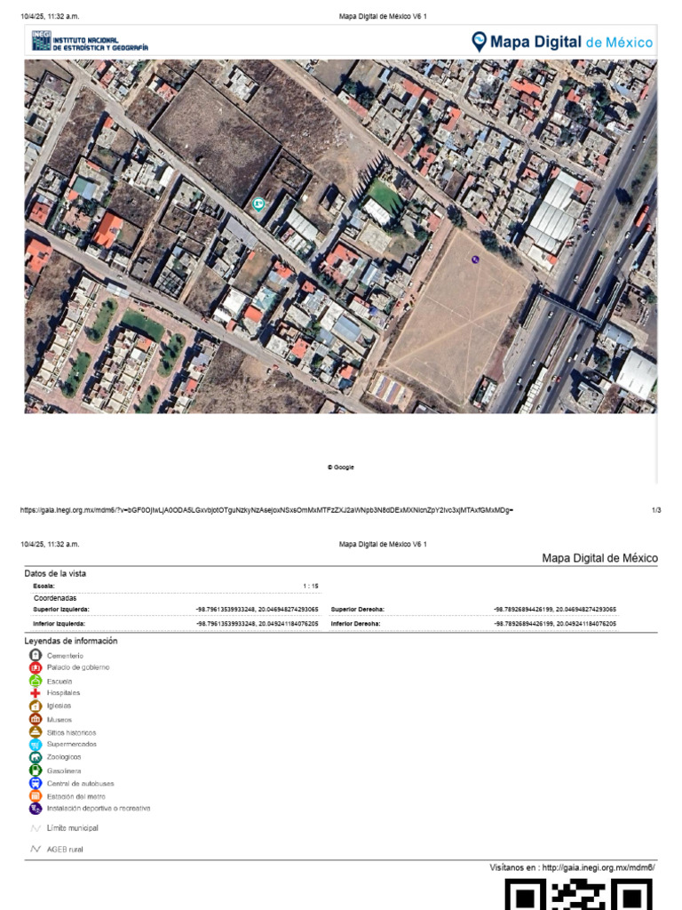The image size is (682, 910).
Task: Click the 'Superior Izquierda:' label
Action: point(61,610)
